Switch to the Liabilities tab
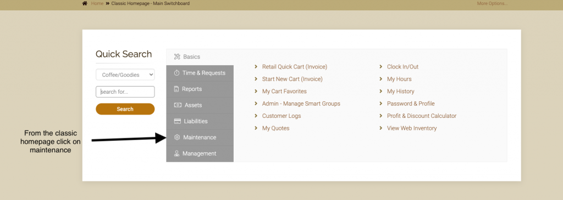563x200 pixels. point(200,121)
